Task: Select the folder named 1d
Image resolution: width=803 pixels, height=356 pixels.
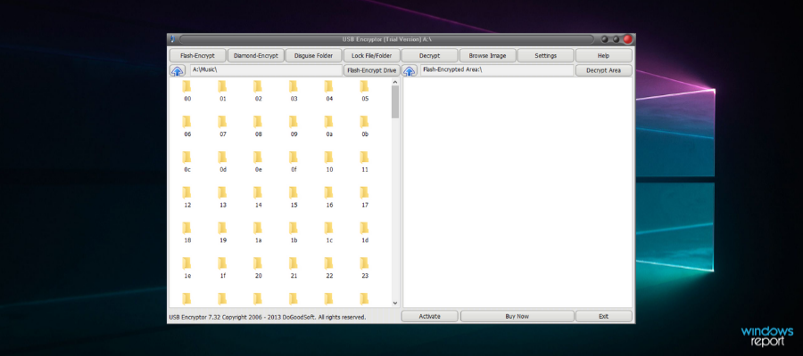Action: click(365, 233)
